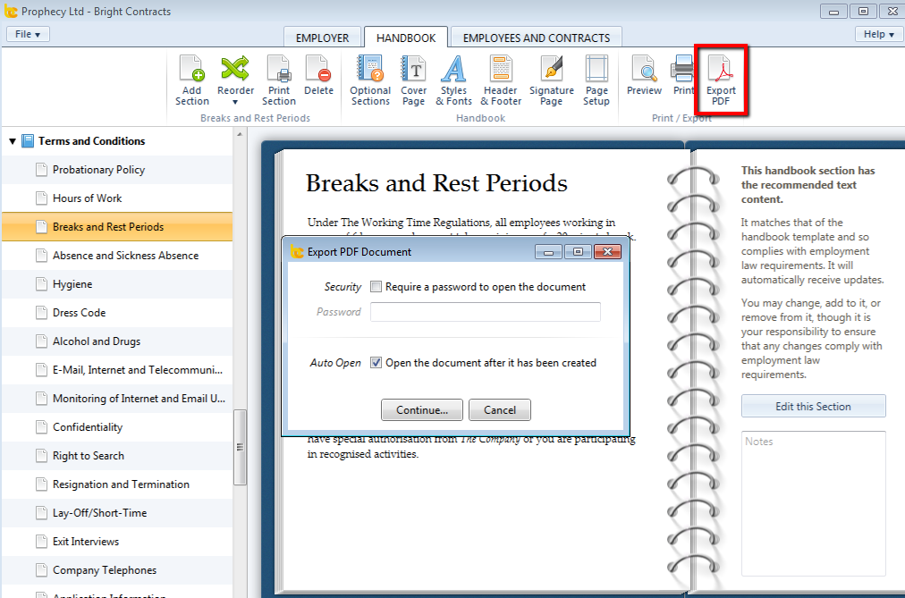Switch to the EMPLOYER tab
Viewport: 905px width, 598px height.
[322, 38]
